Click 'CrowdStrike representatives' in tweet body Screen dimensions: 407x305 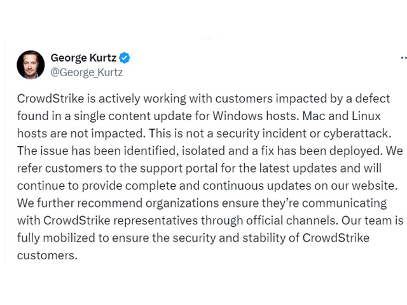(120, 220)
